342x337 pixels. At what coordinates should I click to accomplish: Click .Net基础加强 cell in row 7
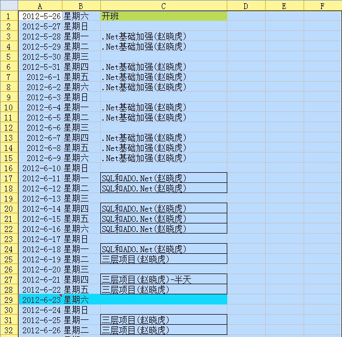(164, 77)
